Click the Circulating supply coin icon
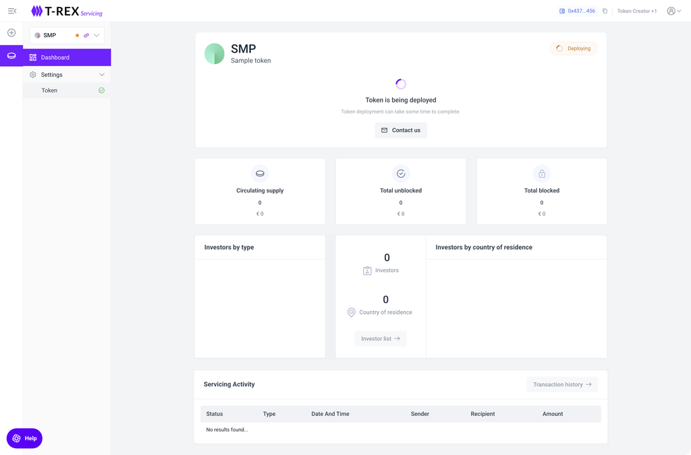691x455 pixels. pos(260,173)
